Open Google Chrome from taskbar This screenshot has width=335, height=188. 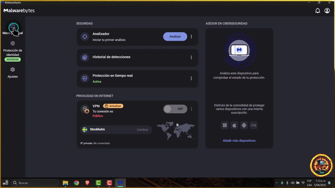point(76,183)
